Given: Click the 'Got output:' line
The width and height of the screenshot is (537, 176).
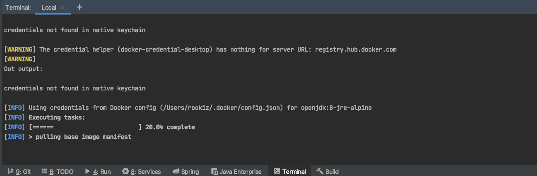Looking at the screenshot, I should pyautogui.click(x=23, y=69).
